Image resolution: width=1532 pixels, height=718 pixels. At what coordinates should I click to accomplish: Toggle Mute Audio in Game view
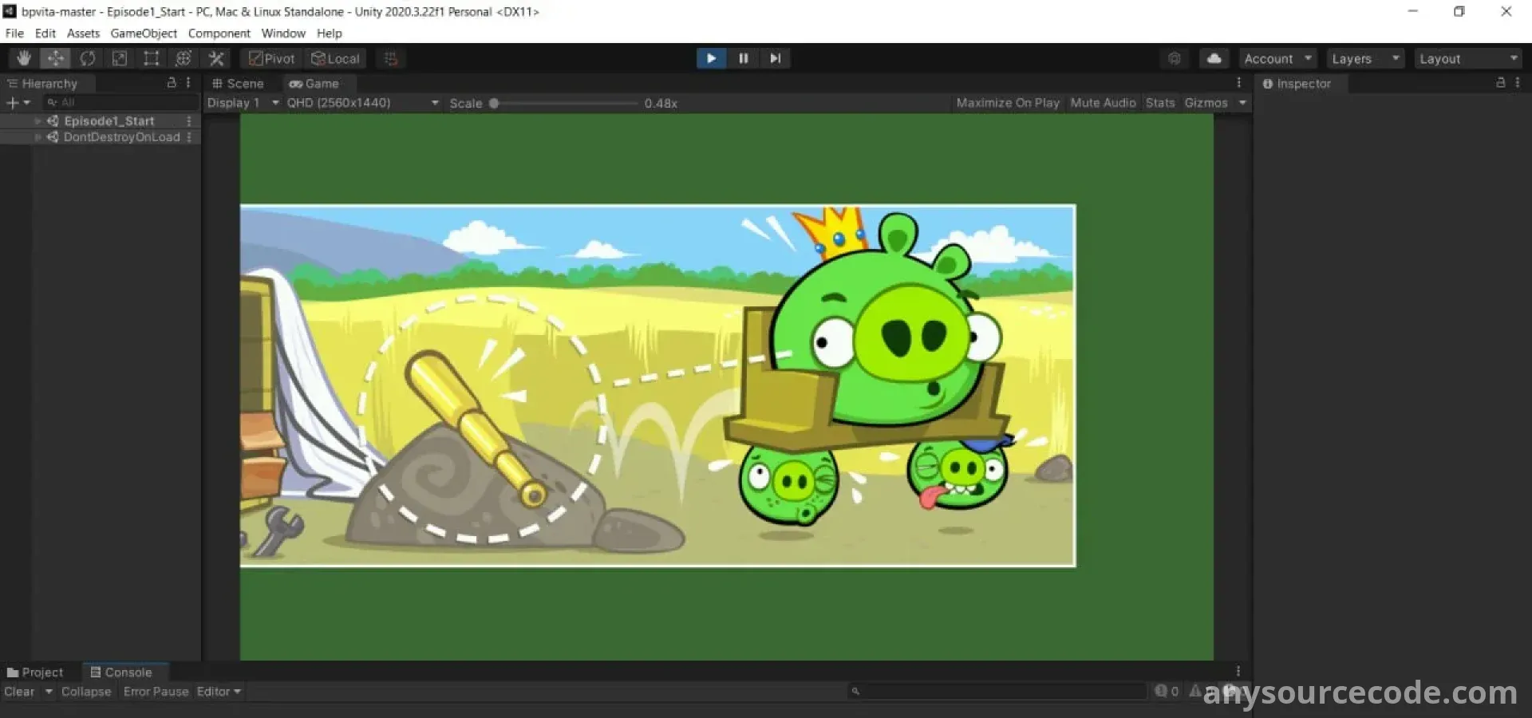point(1103,103)
